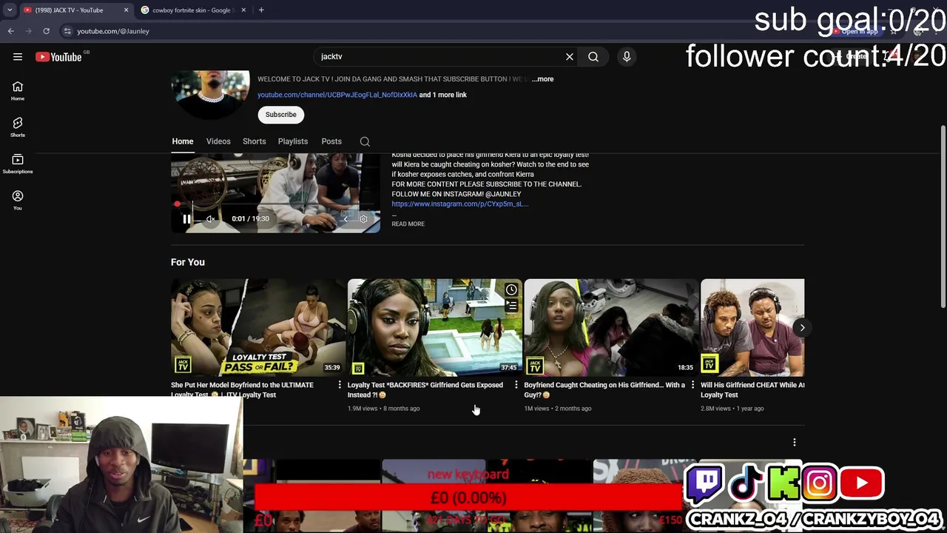Clear the jacktv search text
The width and height of the screenshot is (947, 533).
(x=570, y=56)
